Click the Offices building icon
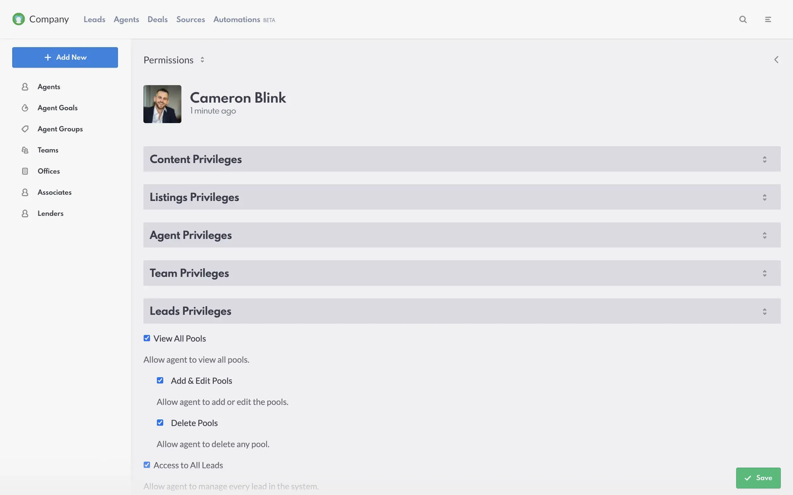 [25, 171]
